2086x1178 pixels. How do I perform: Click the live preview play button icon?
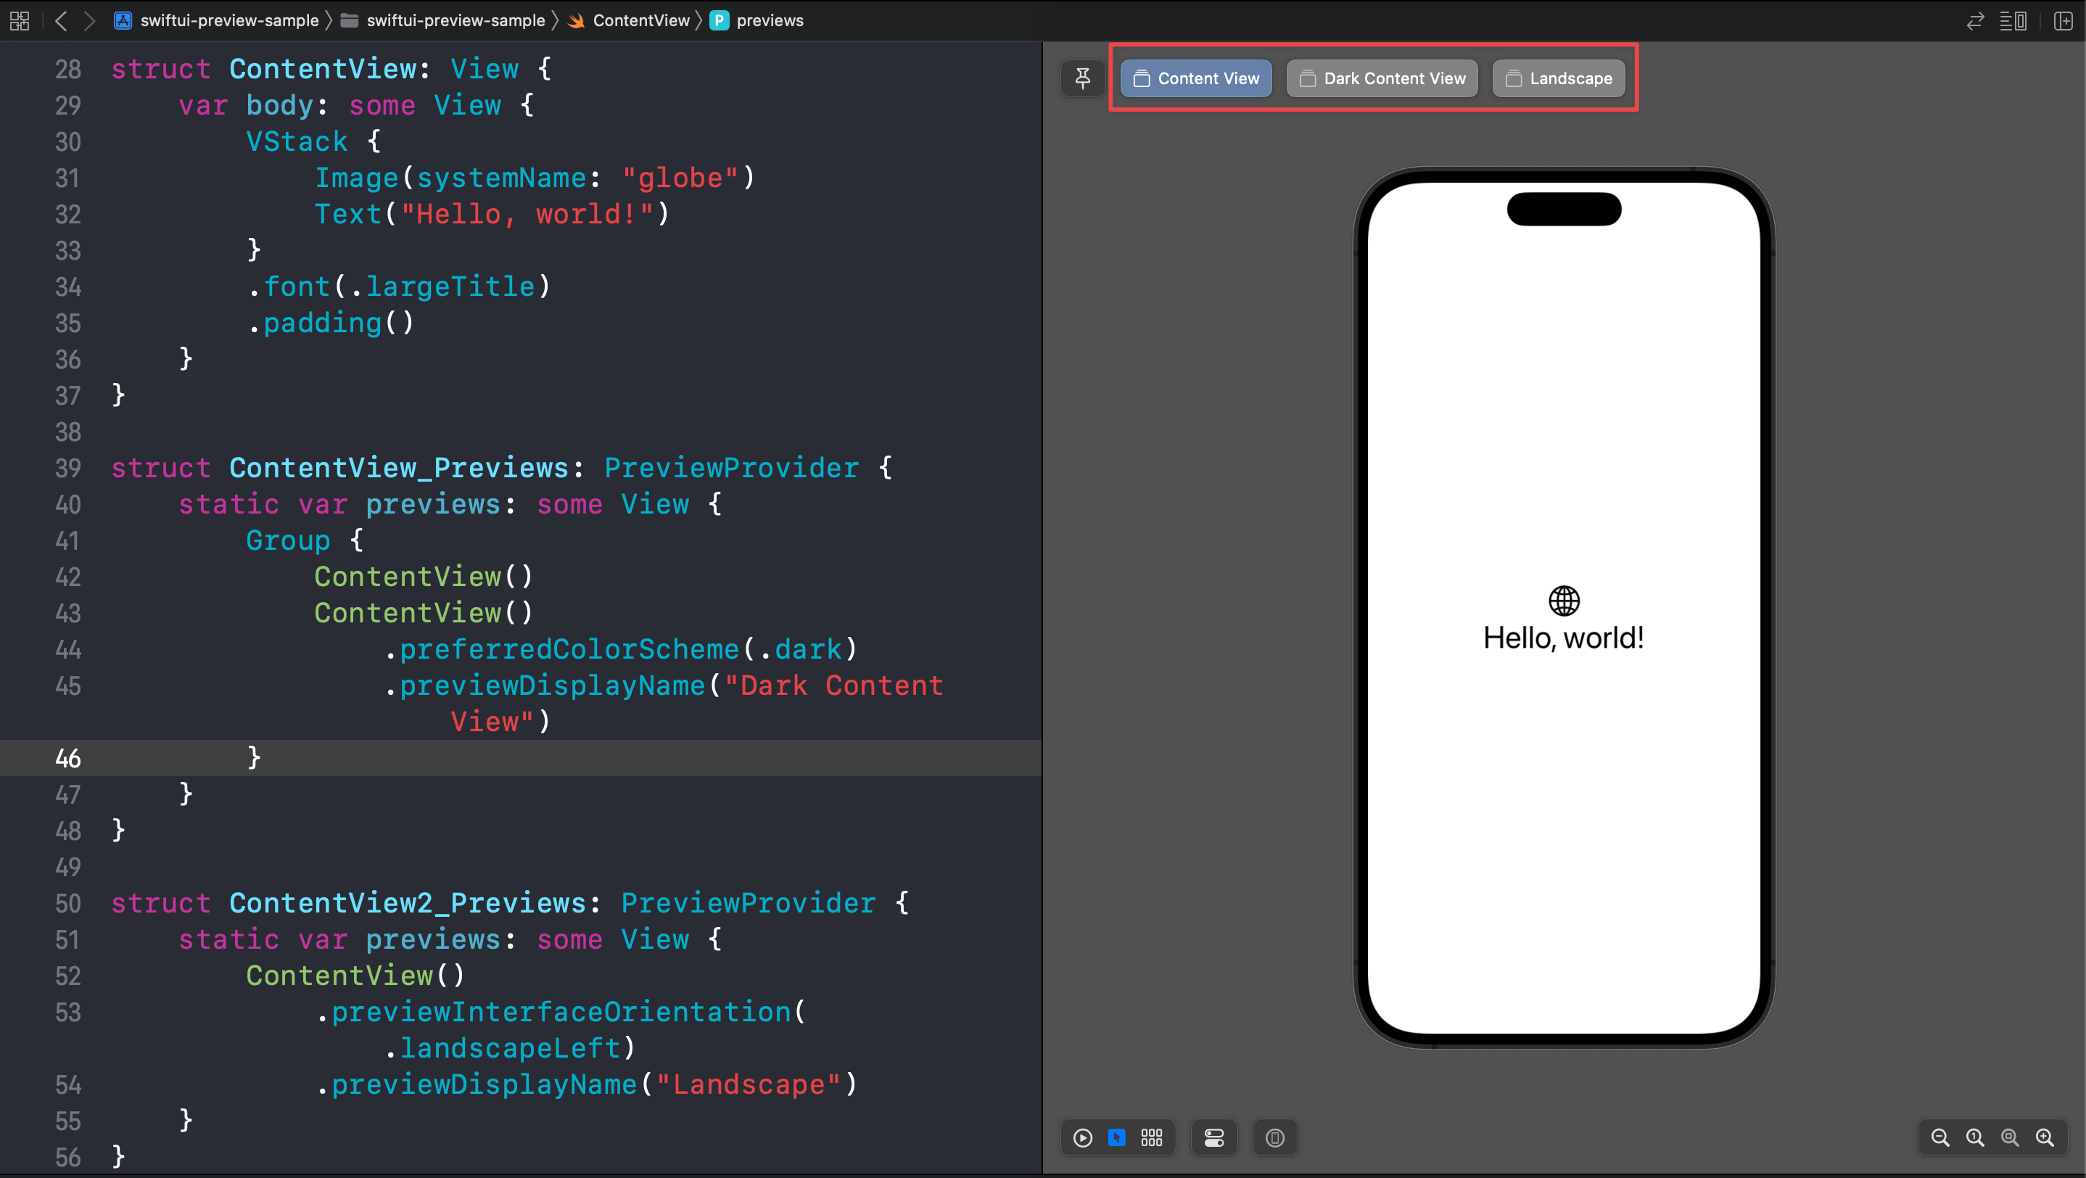1083,1138
